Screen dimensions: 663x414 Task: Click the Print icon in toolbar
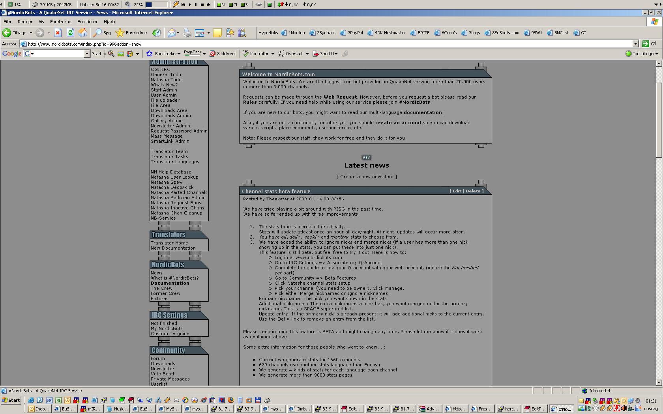pyautogui.click(x=187, y=33)
